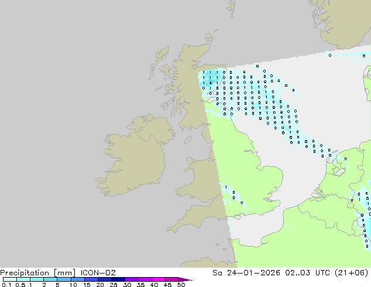
Task: Select the 5–10 mm legend swatch
Action: point(64,279)
